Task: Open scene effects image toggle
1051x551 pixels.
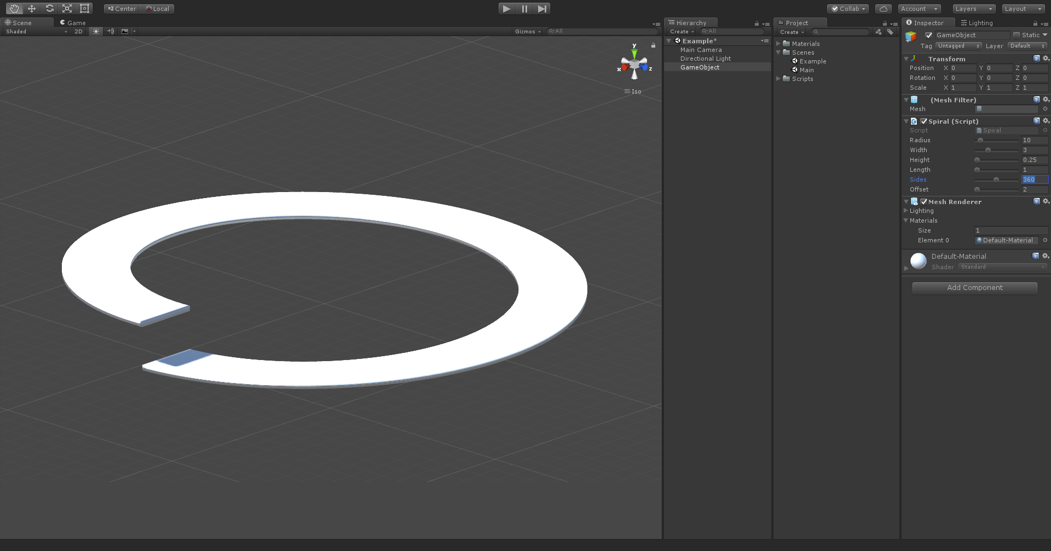Action: [125, 31]
